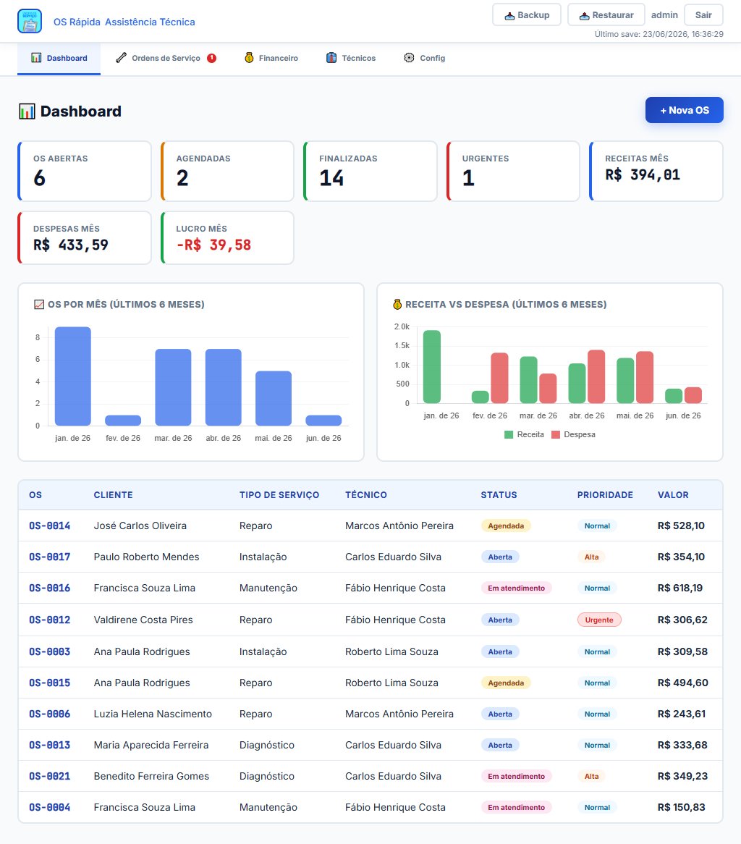Image resolution: width=741 pixels, height=844 pixels.
Task: Click the money bag icon in Financeiro tab
Action: point(249,58)
